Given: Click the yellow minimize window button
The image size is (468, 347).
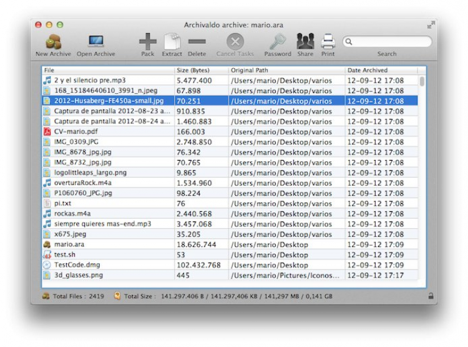Looking at the screenshot, I should coord(49,25).
